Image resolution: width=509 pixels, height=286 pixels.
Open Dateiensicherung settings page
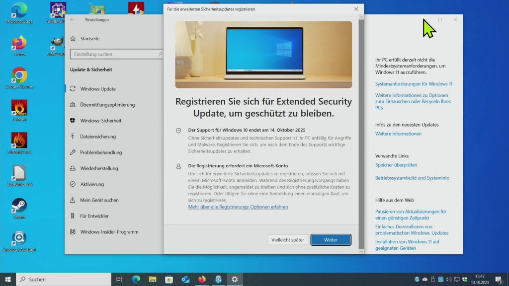98,137
